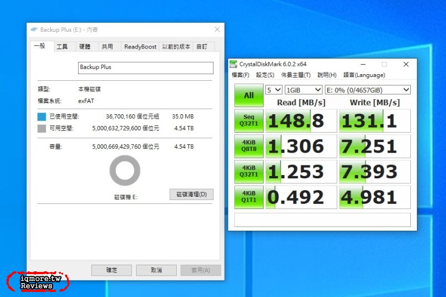Open the test count dropdown showing 5
This screenshot has height=297, width=446.
(274, 90)
